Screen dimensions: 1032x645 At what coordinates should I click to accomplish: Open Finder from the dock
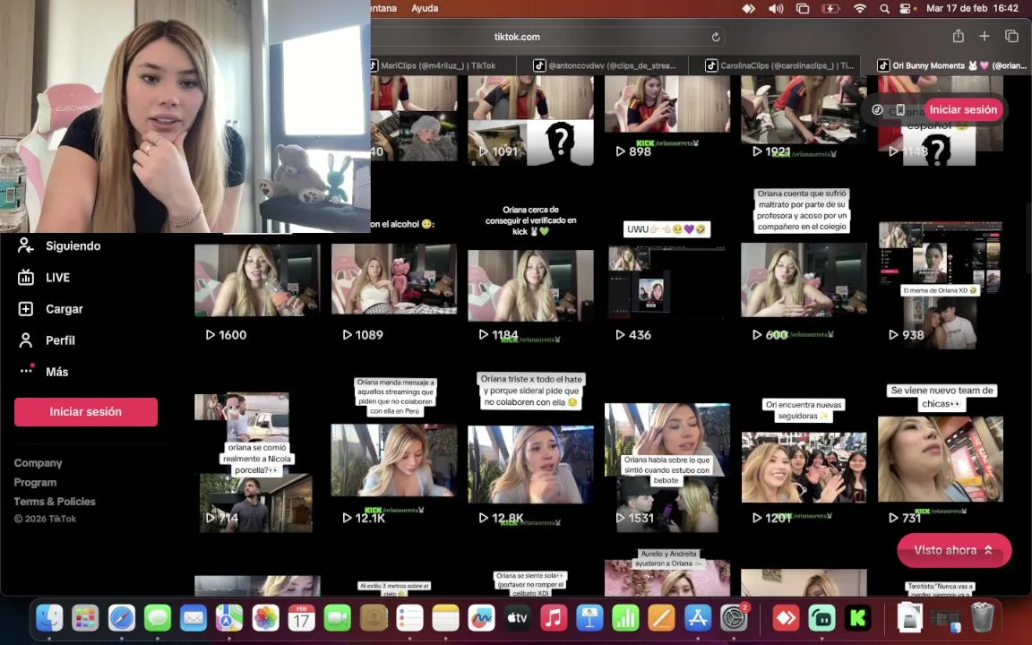(x=50, y=618)
